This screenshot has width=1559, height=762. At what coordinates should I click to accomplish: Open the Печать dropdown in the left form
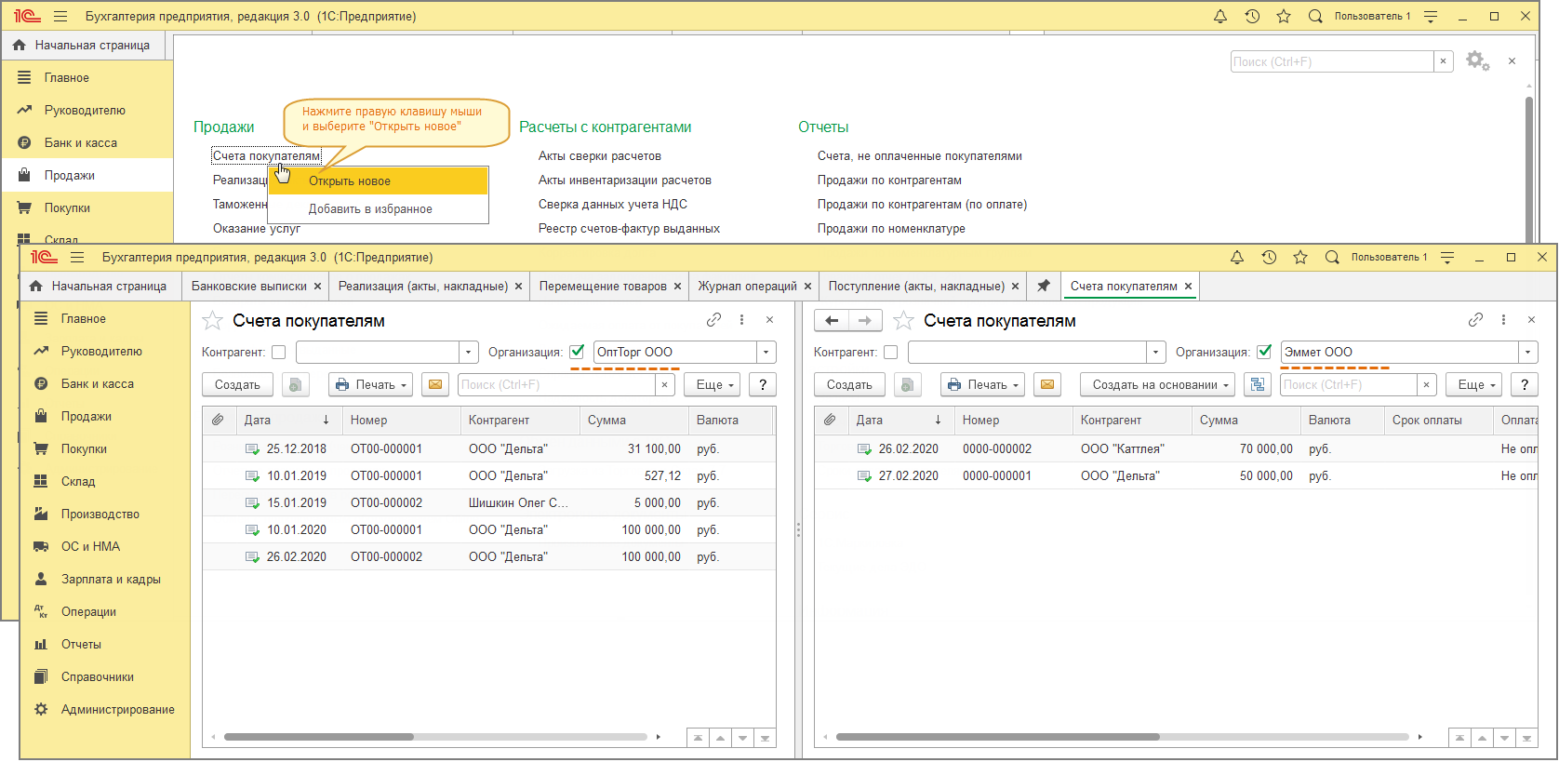[370, 385]
